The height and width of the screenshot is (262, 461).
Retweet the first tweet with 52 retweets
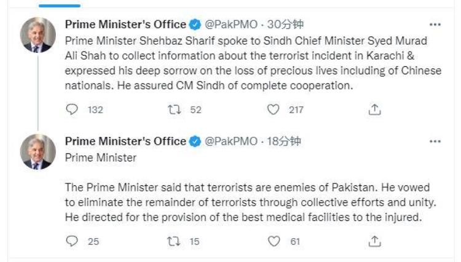click(x=174, y=110)
